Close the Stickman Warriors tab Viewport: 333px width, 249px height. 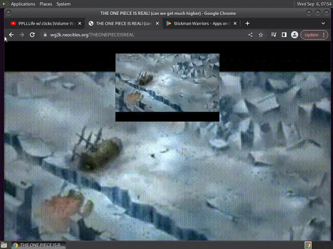click(235, 23)
